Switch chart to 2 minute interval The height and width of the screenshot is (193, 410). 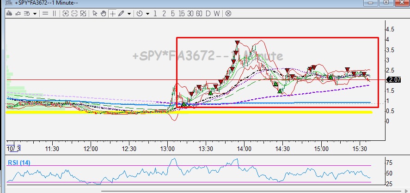pos(164,13)
